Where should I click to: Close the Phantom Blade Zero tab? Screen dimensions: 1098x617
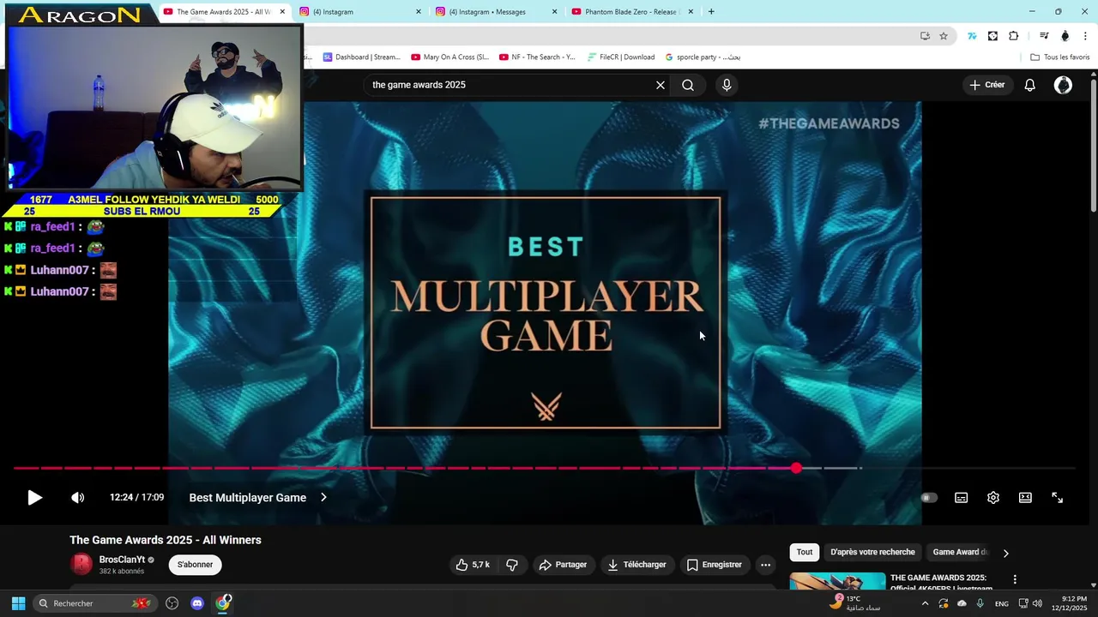click(691, 12)
